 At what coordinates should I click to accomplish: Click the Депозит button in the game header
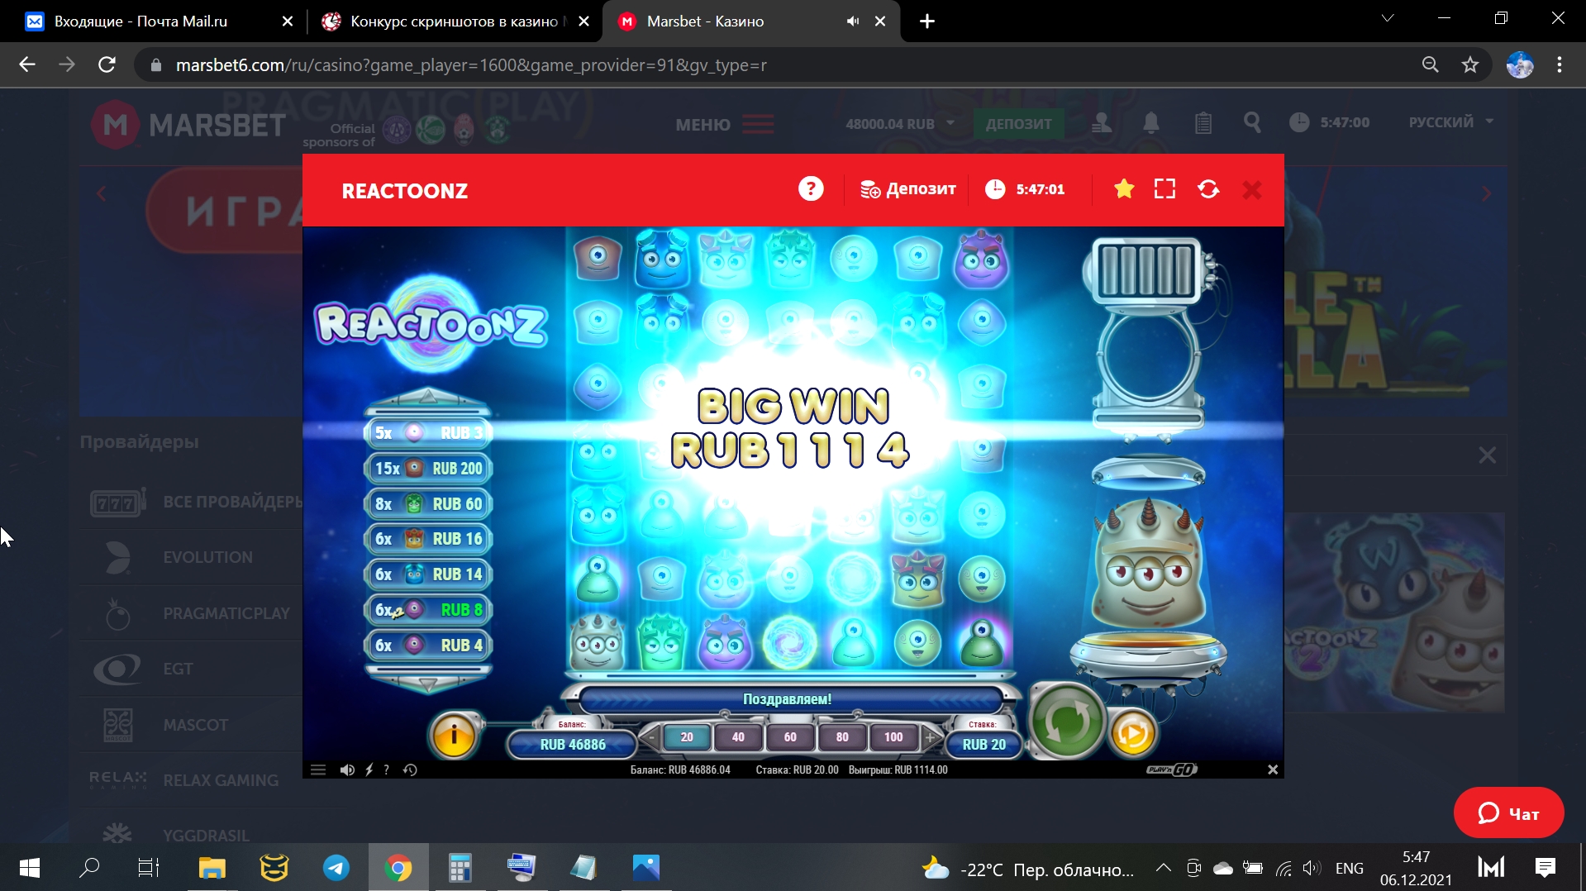tap(907, 189)
